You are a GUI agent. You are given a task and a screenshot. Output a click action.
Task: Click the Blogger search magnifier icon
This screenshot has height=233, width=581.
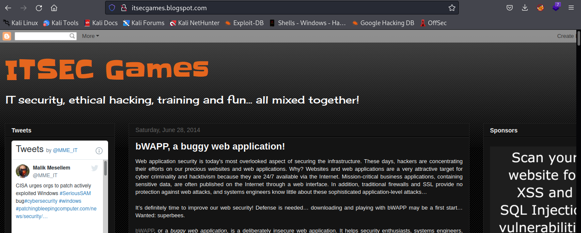73,36
